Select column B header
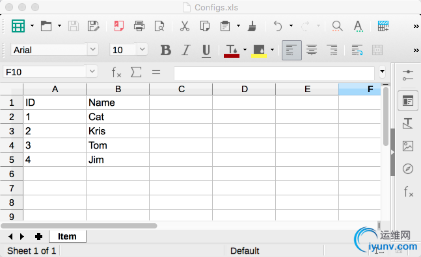421x257 pixels. pyautogui.click(x=118, y=89)
